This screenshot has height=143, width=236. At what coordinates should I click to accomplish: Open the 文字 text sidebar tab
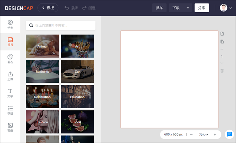click(x=10, y=93)
